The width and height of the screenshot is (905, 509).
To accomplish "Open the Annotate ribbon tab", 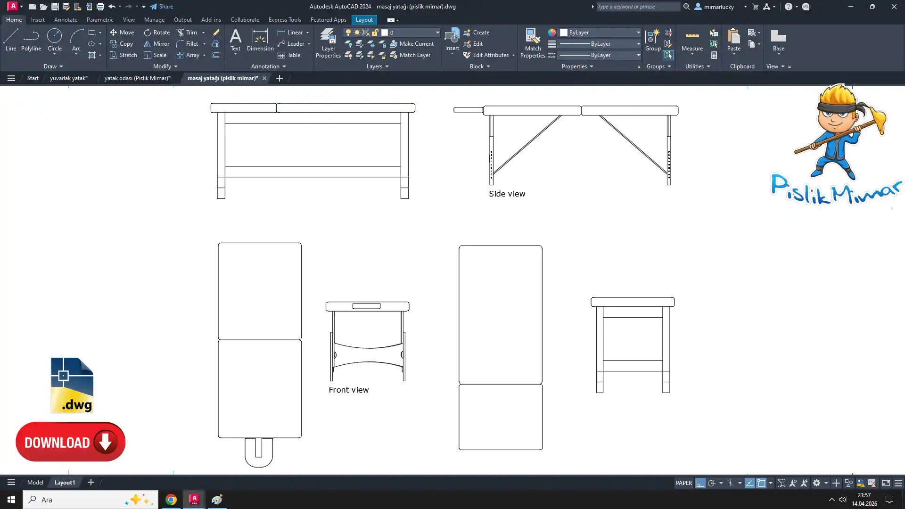I will (66, 20).
